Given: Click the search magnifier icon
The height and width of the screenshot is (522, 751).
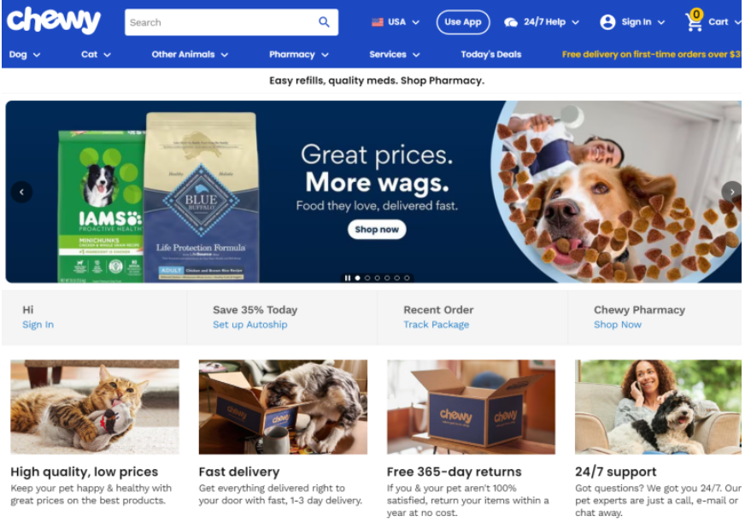Looking at the screenshot, I should click(325, 22).
